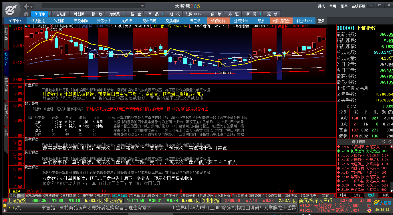The width and height of the screenshot is (393, 215).
Task: Open the 常用 menu
Action: pyautogui.click(x=333, y=6)
